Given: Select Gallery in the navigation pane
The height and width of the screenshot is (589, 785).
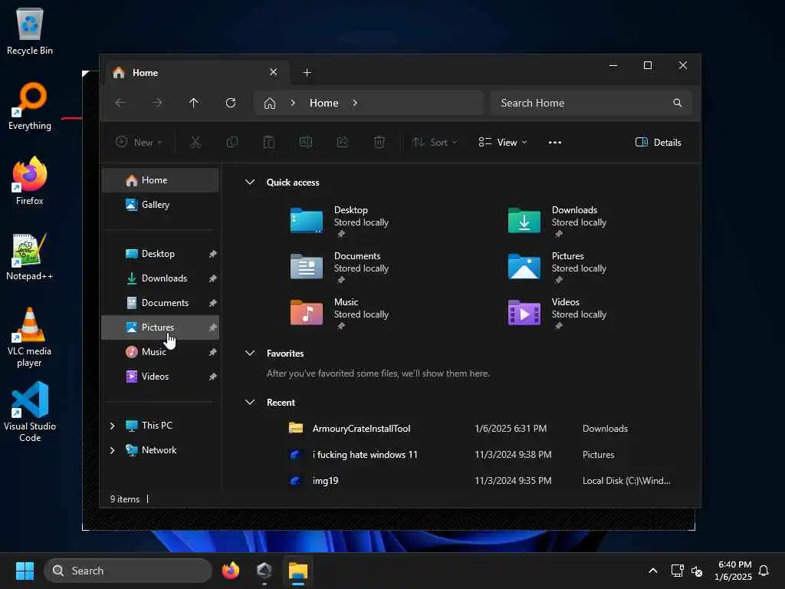Looking at the screenshot, I should (160, 205).
